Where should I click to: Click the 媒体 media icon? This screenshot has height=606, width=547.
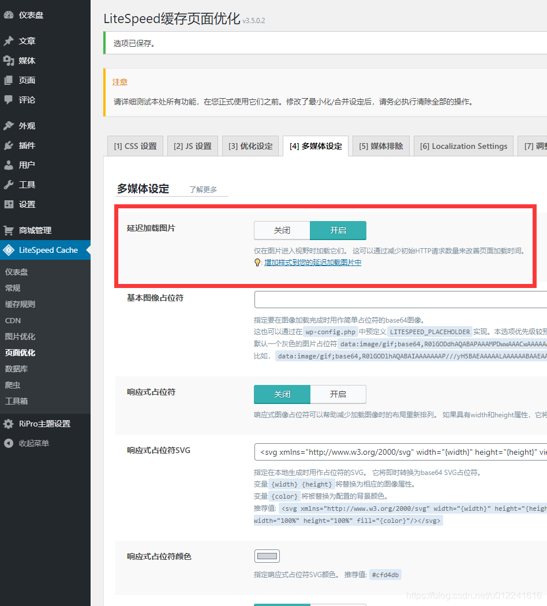click(9, 61)
